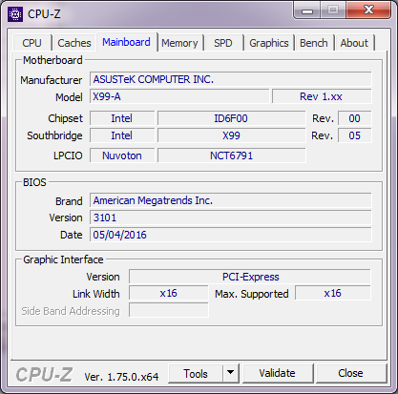Go to the SPD tab
The image size is (398, 394).
point(223,43)
